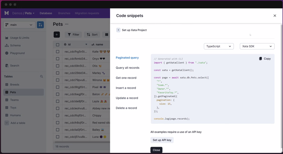Switch to the Migration requests tab
This screenshot has height=154, width=283.
point(87,13)
